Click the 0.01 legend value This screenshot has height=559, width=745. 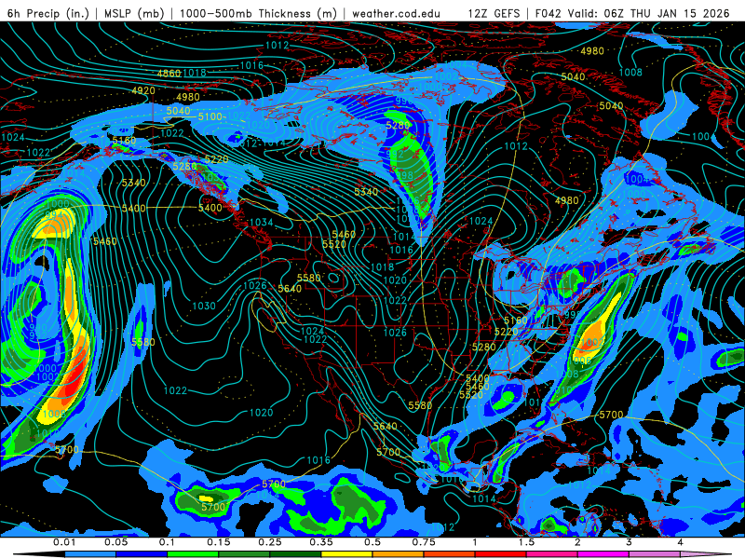(x=64, y=542)
